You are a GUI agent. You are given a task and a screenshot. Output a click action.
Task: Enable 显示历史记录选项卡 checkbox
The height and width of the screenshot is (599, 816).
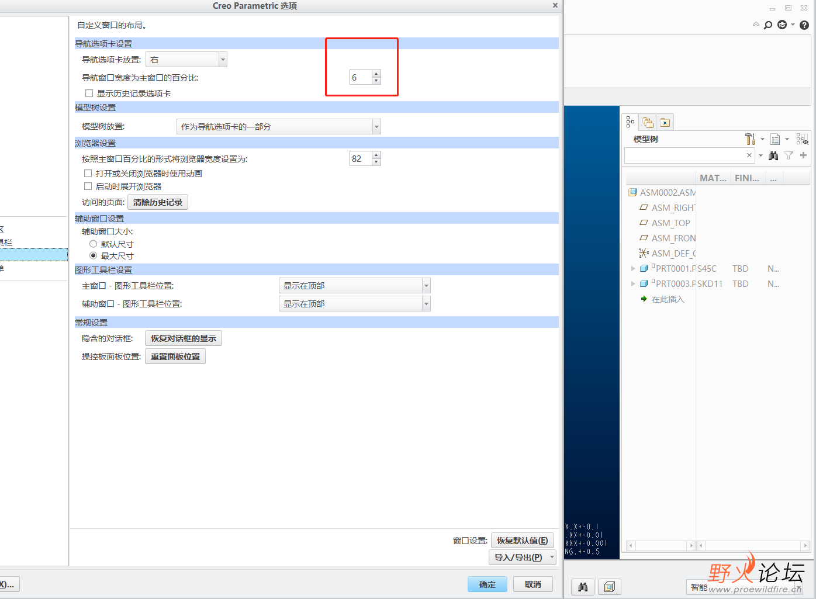point(89,94)
